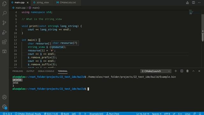Click line number 16 in the gutter
This screenshot has height=115, width=204.
(x=15, y=54)
